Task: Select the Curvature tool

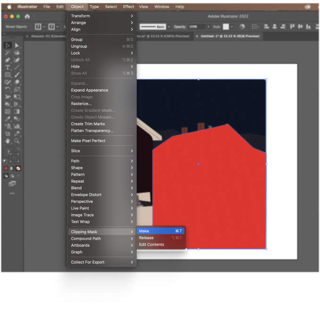Action: (x=17, y=60)
